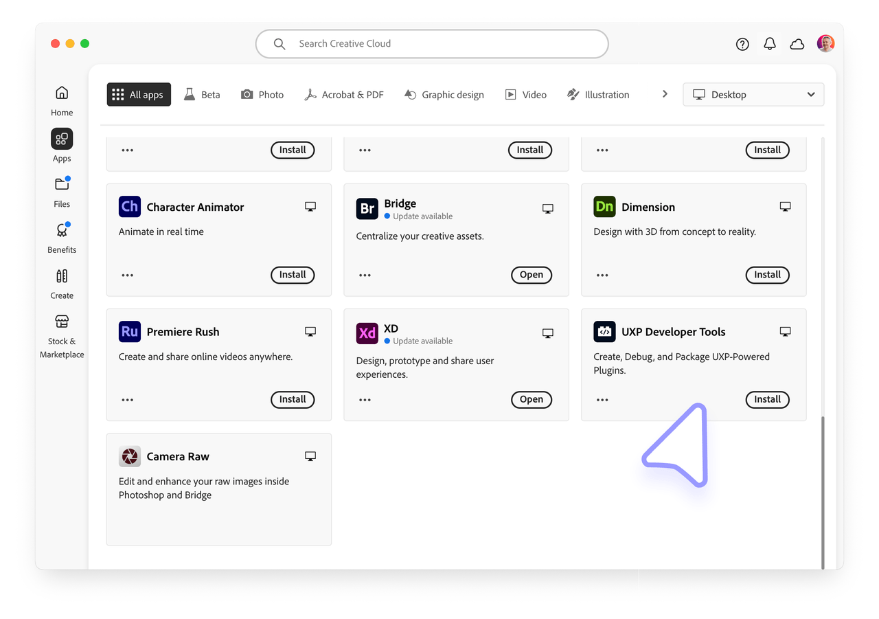Switch to the Beta tab
This screenshot has height=619, width=879.
[x=202, y=95]
